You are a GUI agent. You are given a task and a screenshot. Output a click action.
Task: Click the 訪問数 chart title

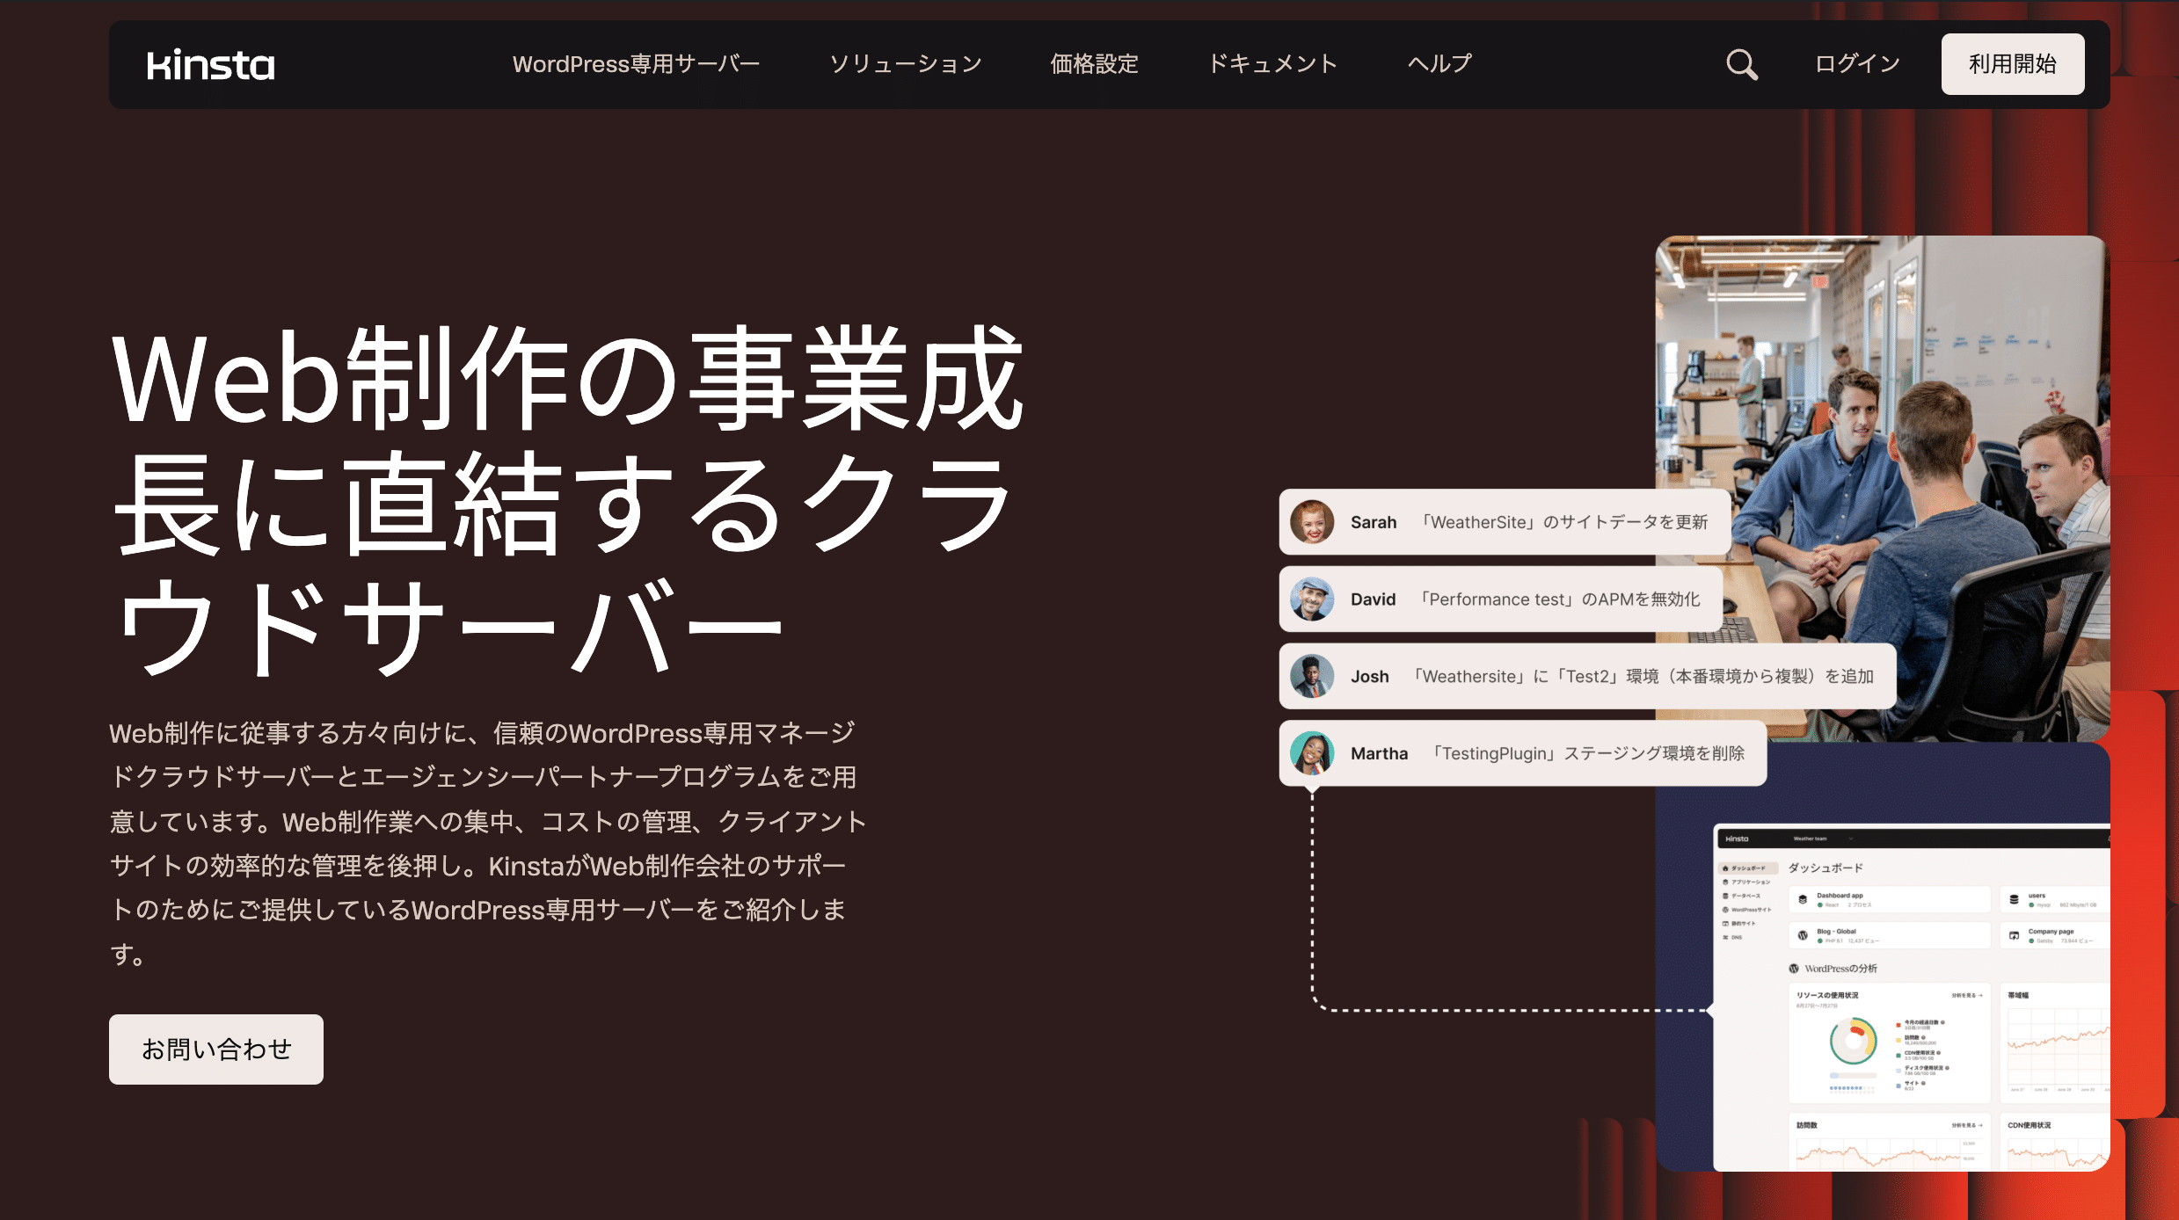(x=1807, y=1125)
